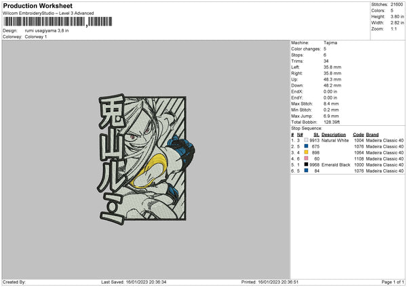The width and height of the screenshot is (407, 287).
Task: Select the Stitches value '21600'
Action: tap(397, 5)
